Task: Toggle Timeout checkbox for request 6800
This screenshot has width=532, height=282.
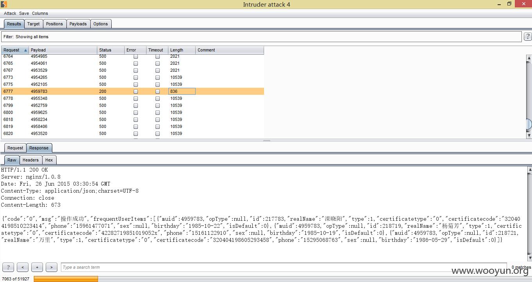Action: [x=157, y=112]
